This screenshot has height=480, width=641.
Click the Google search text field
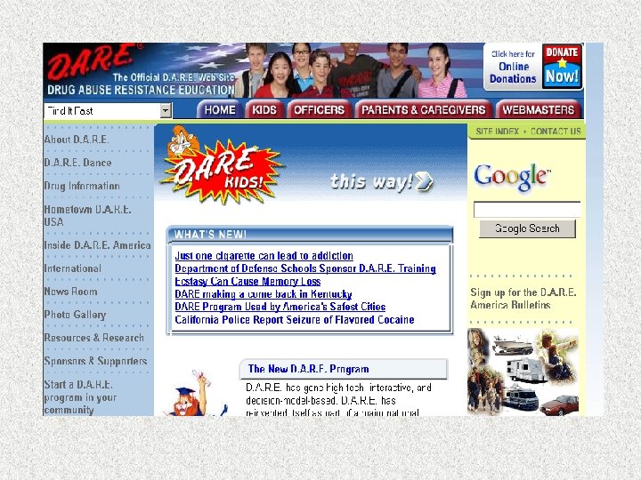point(527,210)
